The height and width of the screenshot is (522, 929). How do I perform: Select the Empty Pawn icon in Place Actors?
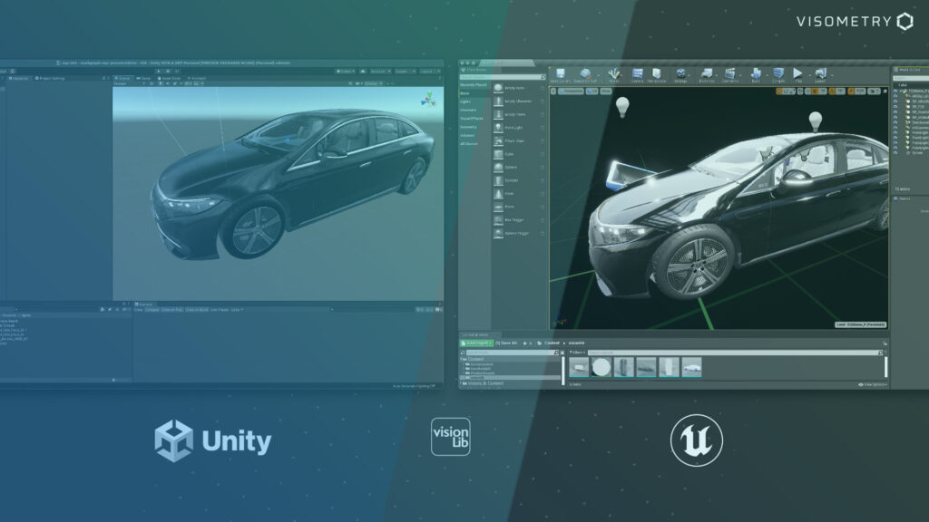(498, 114)
